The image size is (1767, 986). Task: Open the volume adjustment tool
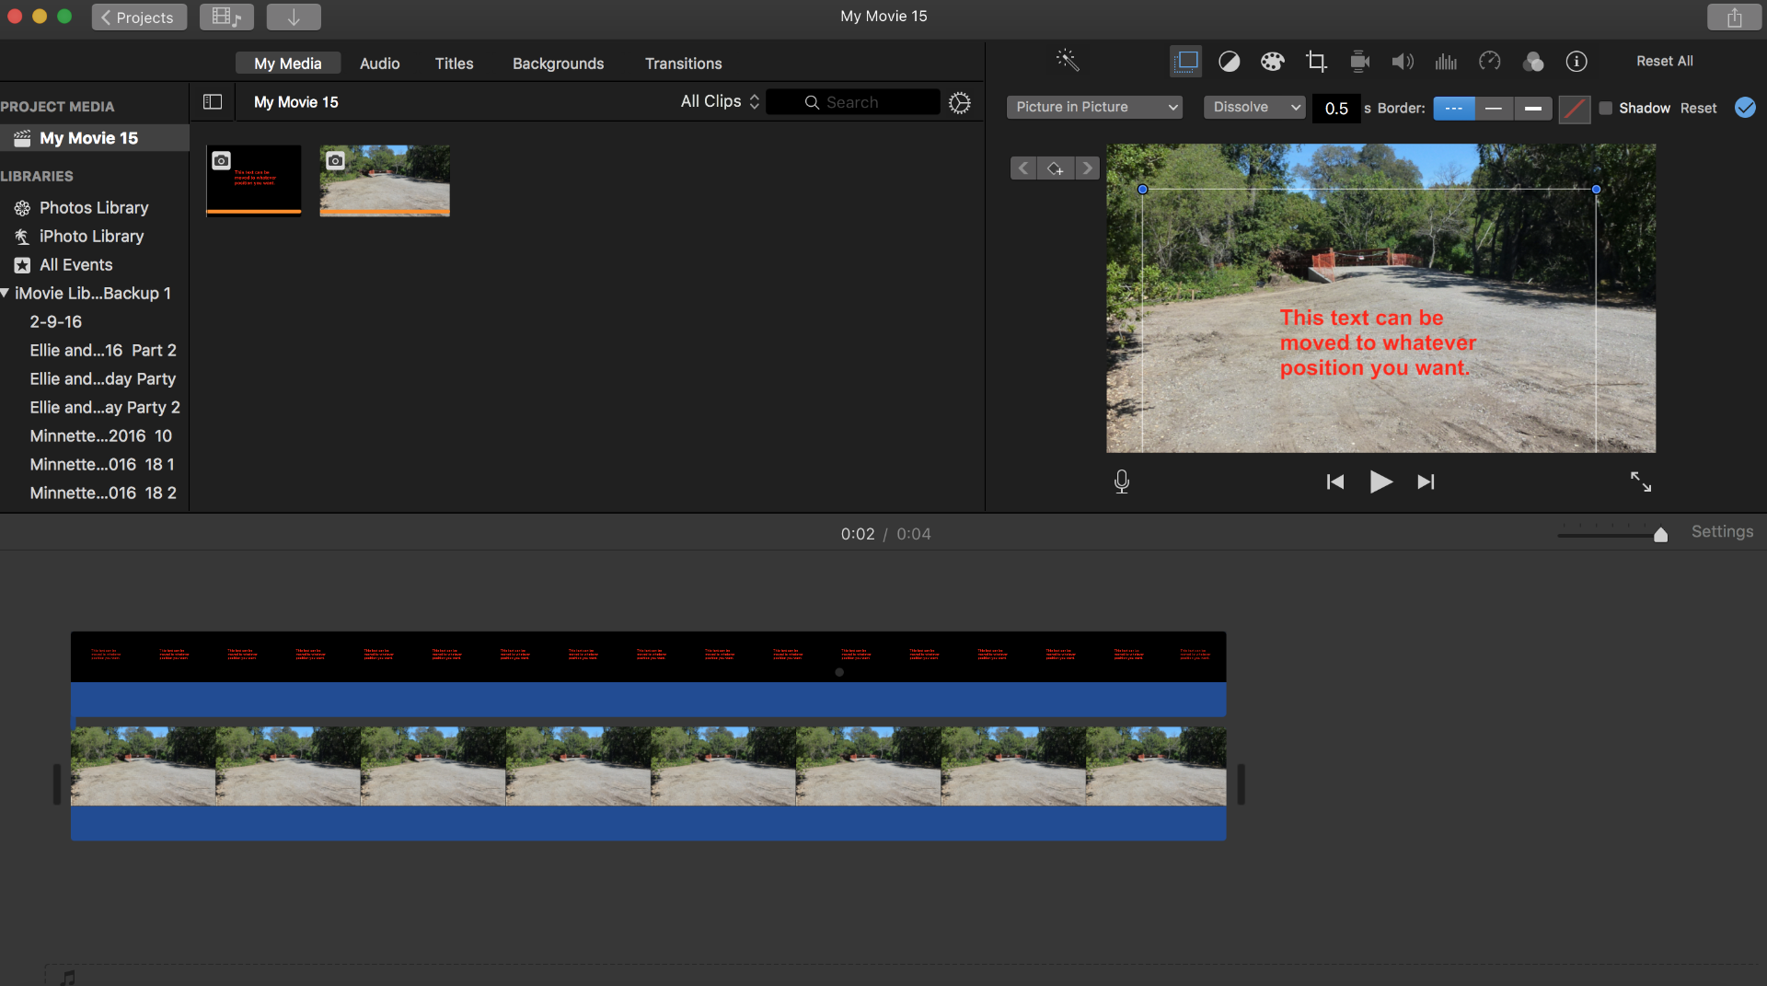pos(1403,62)
